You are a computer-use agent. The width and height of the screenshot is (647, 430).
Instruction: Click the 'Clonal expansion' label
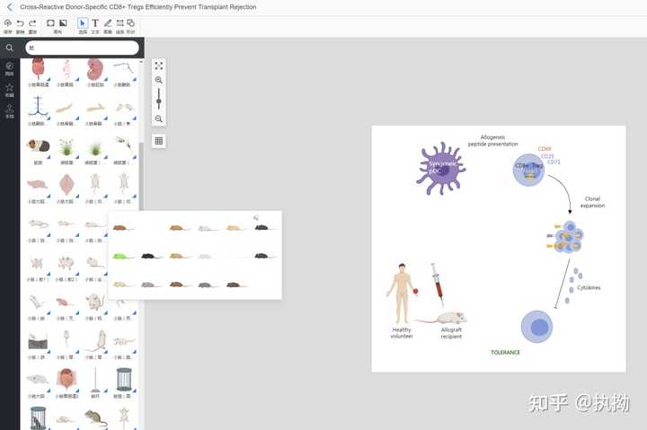click(x=592, y=202)
